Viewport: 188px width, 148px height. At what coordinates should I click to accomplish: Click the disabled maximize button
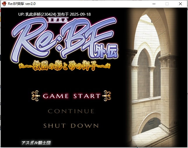pos(167,4)
